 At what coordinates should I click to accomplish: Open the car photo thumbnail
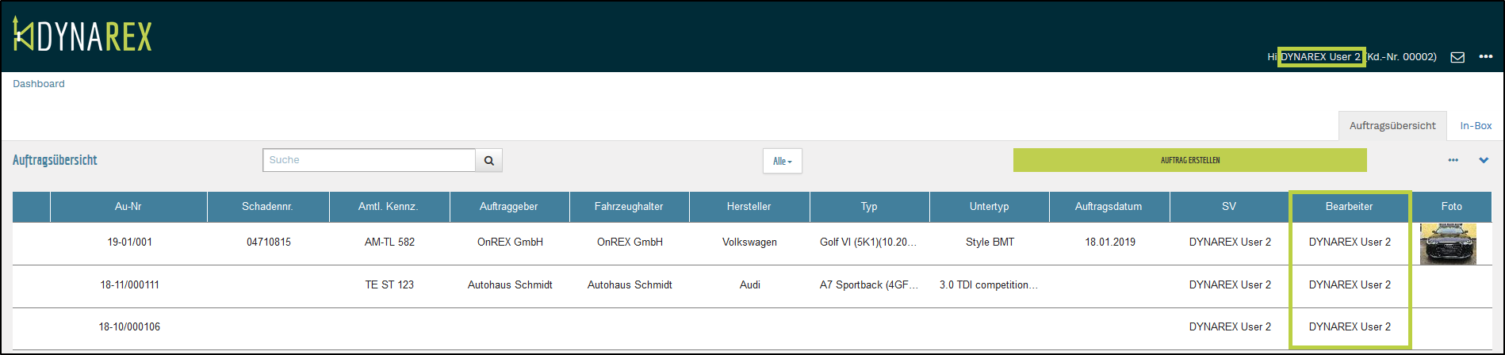point(1448,243)
